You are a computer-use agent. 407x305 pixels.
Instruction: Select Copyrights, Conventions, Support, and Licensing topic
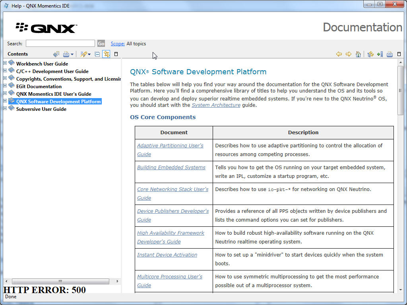(68, 79)
